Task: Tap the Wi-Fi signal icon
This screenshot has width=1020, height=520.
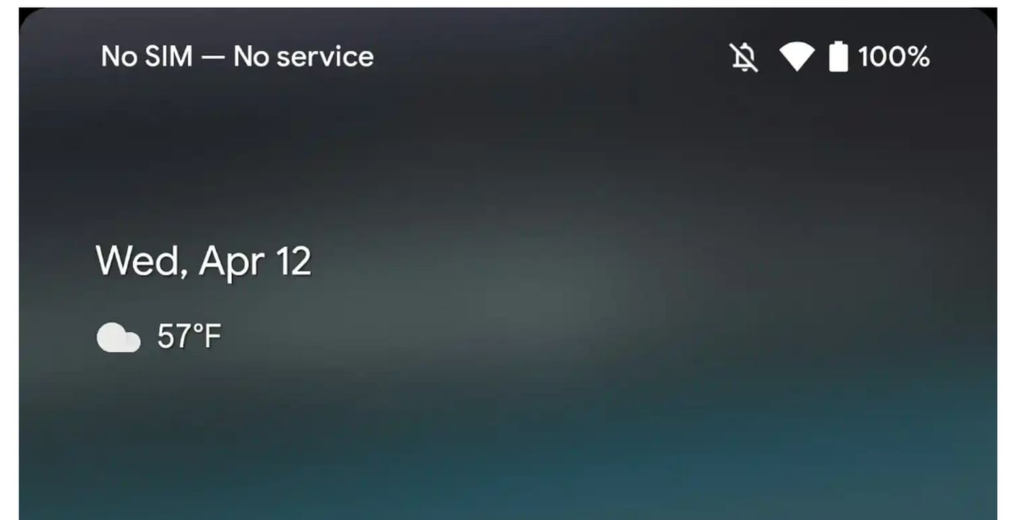Action: tap(796, 57)
